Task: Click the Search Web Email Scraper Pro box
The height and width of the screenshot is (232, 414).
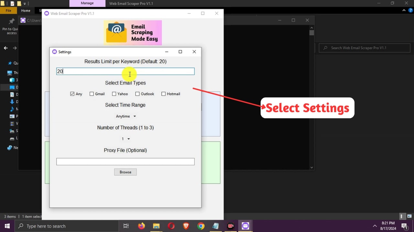Action: coord(364,48)
